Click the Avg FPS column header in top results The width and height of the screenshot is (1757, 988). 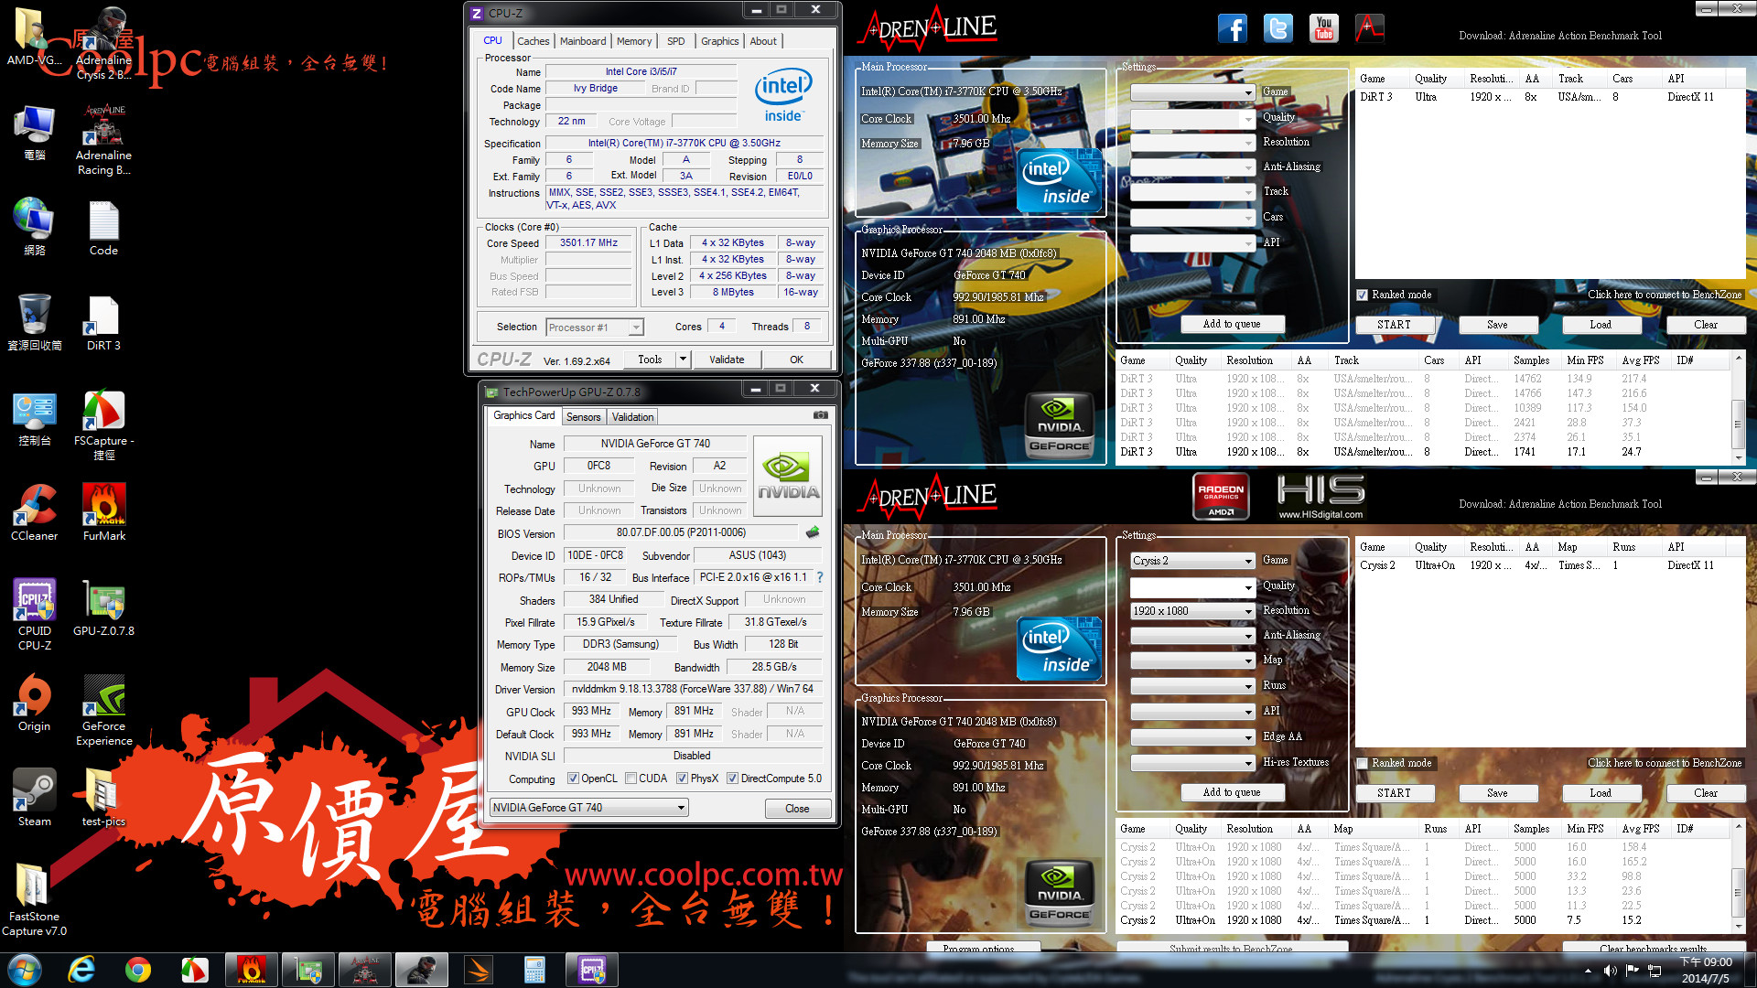pos(1640,360)
